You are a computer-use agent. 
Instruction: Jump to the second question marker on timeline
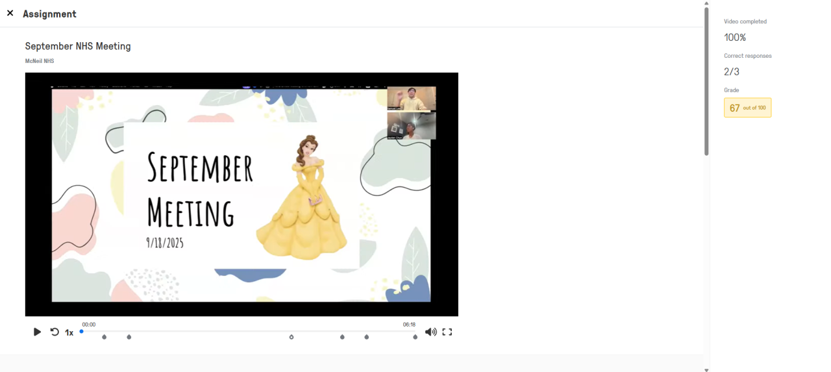click(x=129, y=337)
